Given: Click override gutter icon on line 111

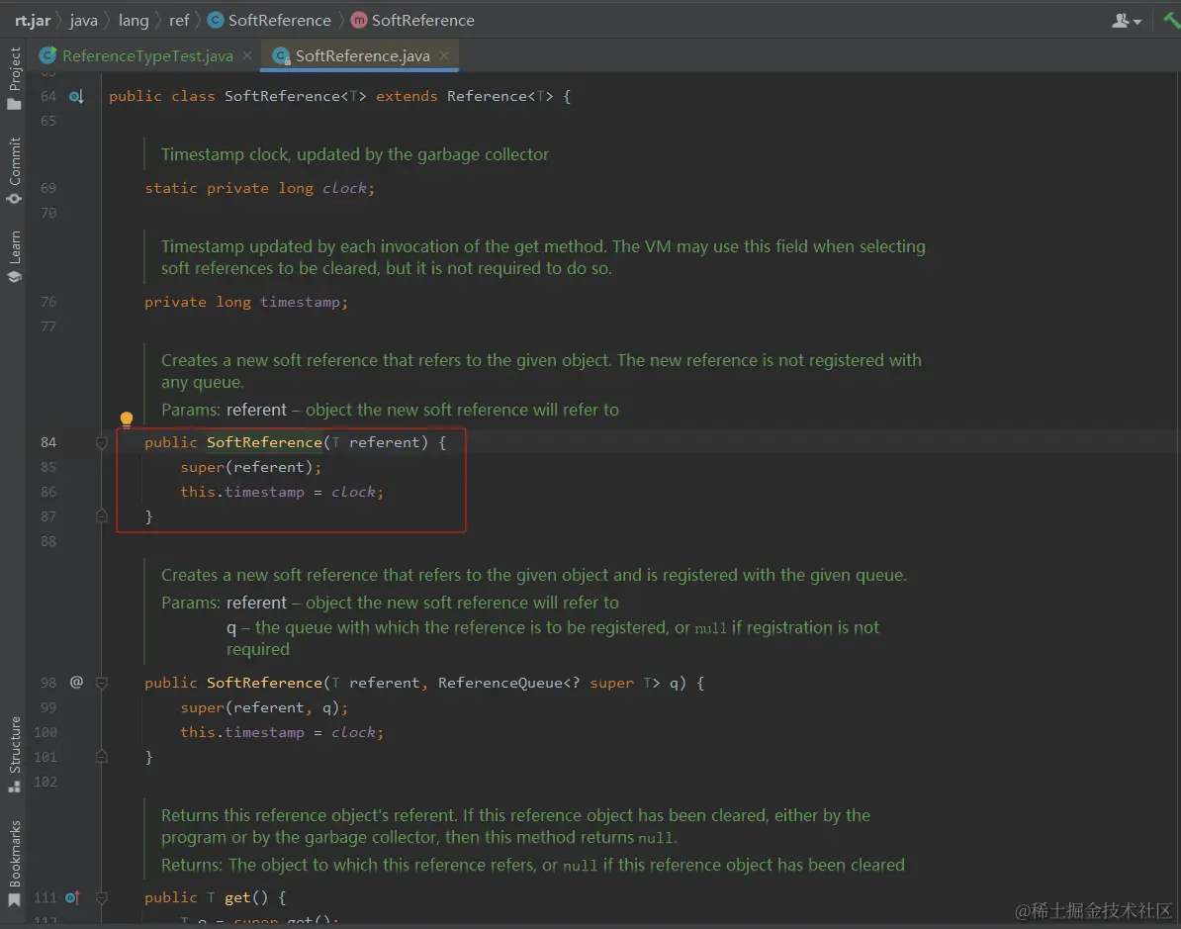Looking at the screenshot, I should pos(72,897).
